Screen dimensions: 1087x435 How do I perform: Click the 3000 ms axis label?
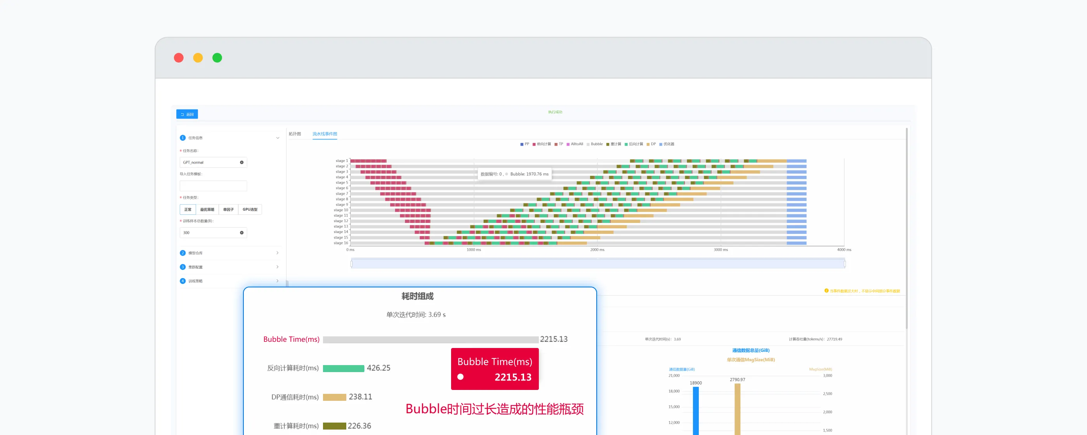pos(721,250)
